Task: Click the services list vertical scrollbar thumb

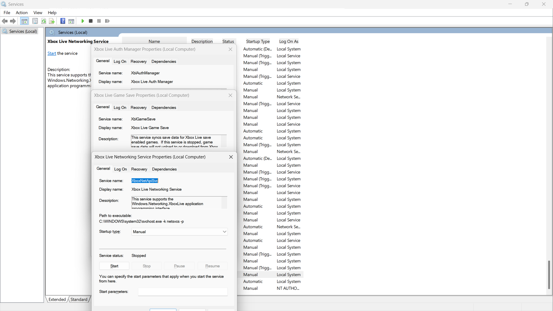Action: pos(549,275)
